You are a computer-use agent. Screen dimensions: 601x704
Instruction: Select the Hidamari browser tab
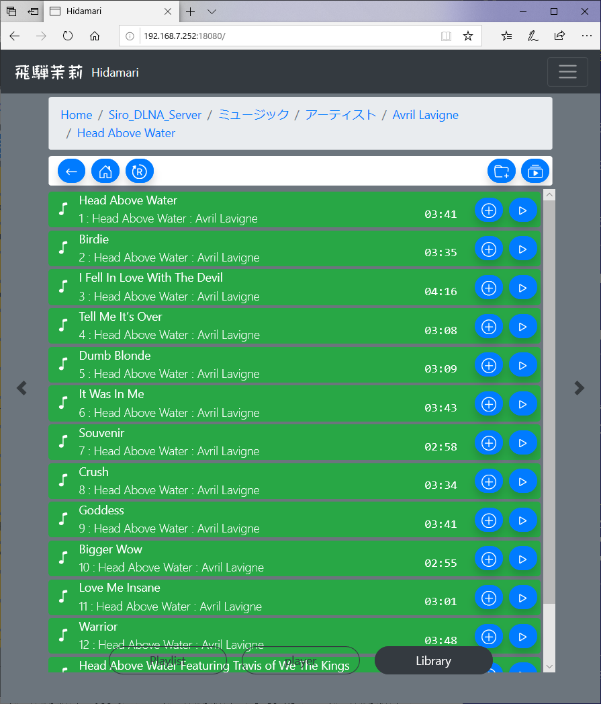(x=111, y=11)
